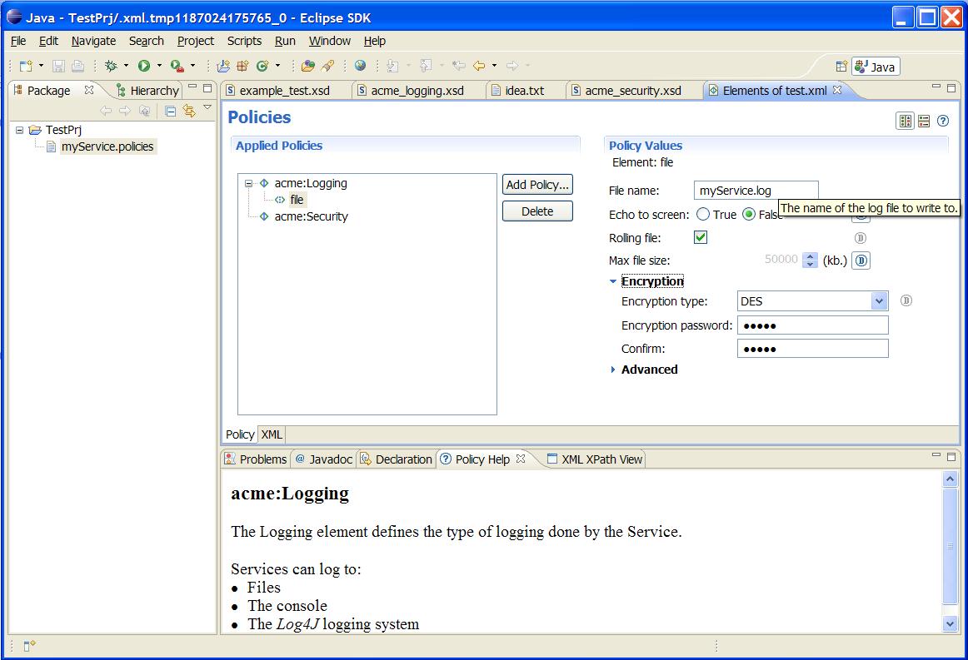Launch Debug with the bug icon
The height and width of the screenshot is (660, 968).
click(x=111, y=66)
